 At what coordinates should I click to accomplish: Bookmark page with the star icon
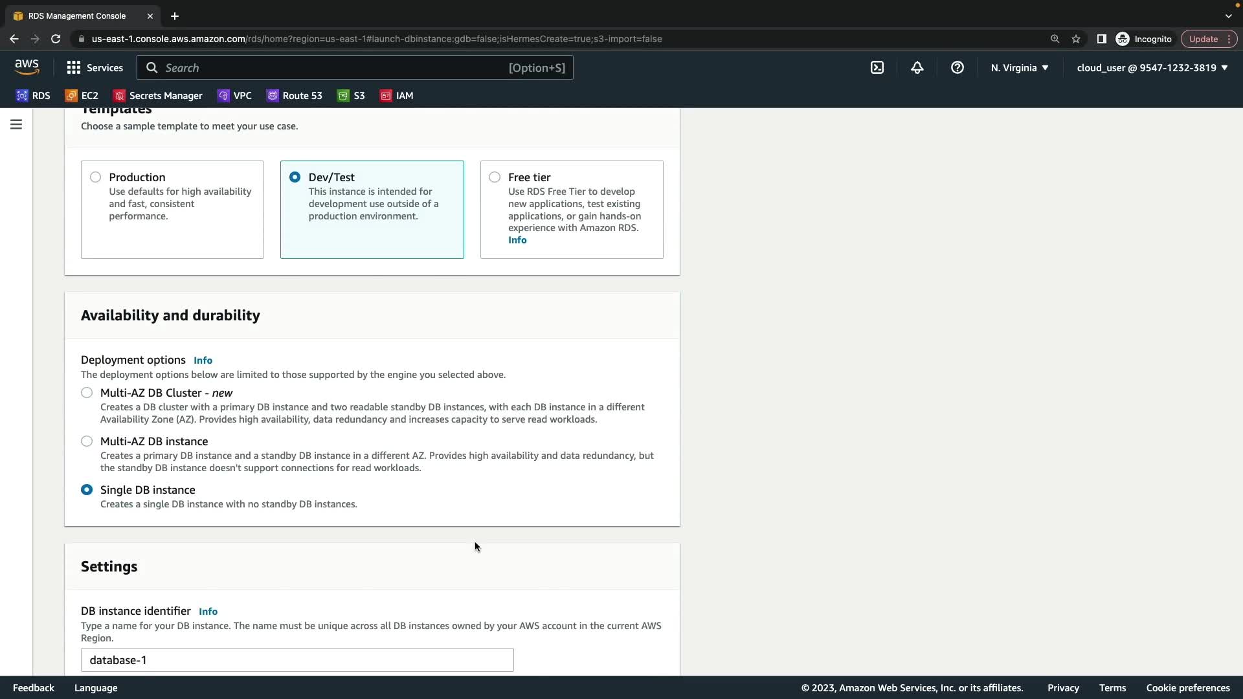[1076, 39]
